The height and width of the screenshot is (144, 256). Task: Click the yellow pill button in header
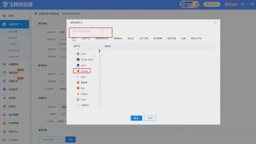pyautogui.click(x=212, y=4)
